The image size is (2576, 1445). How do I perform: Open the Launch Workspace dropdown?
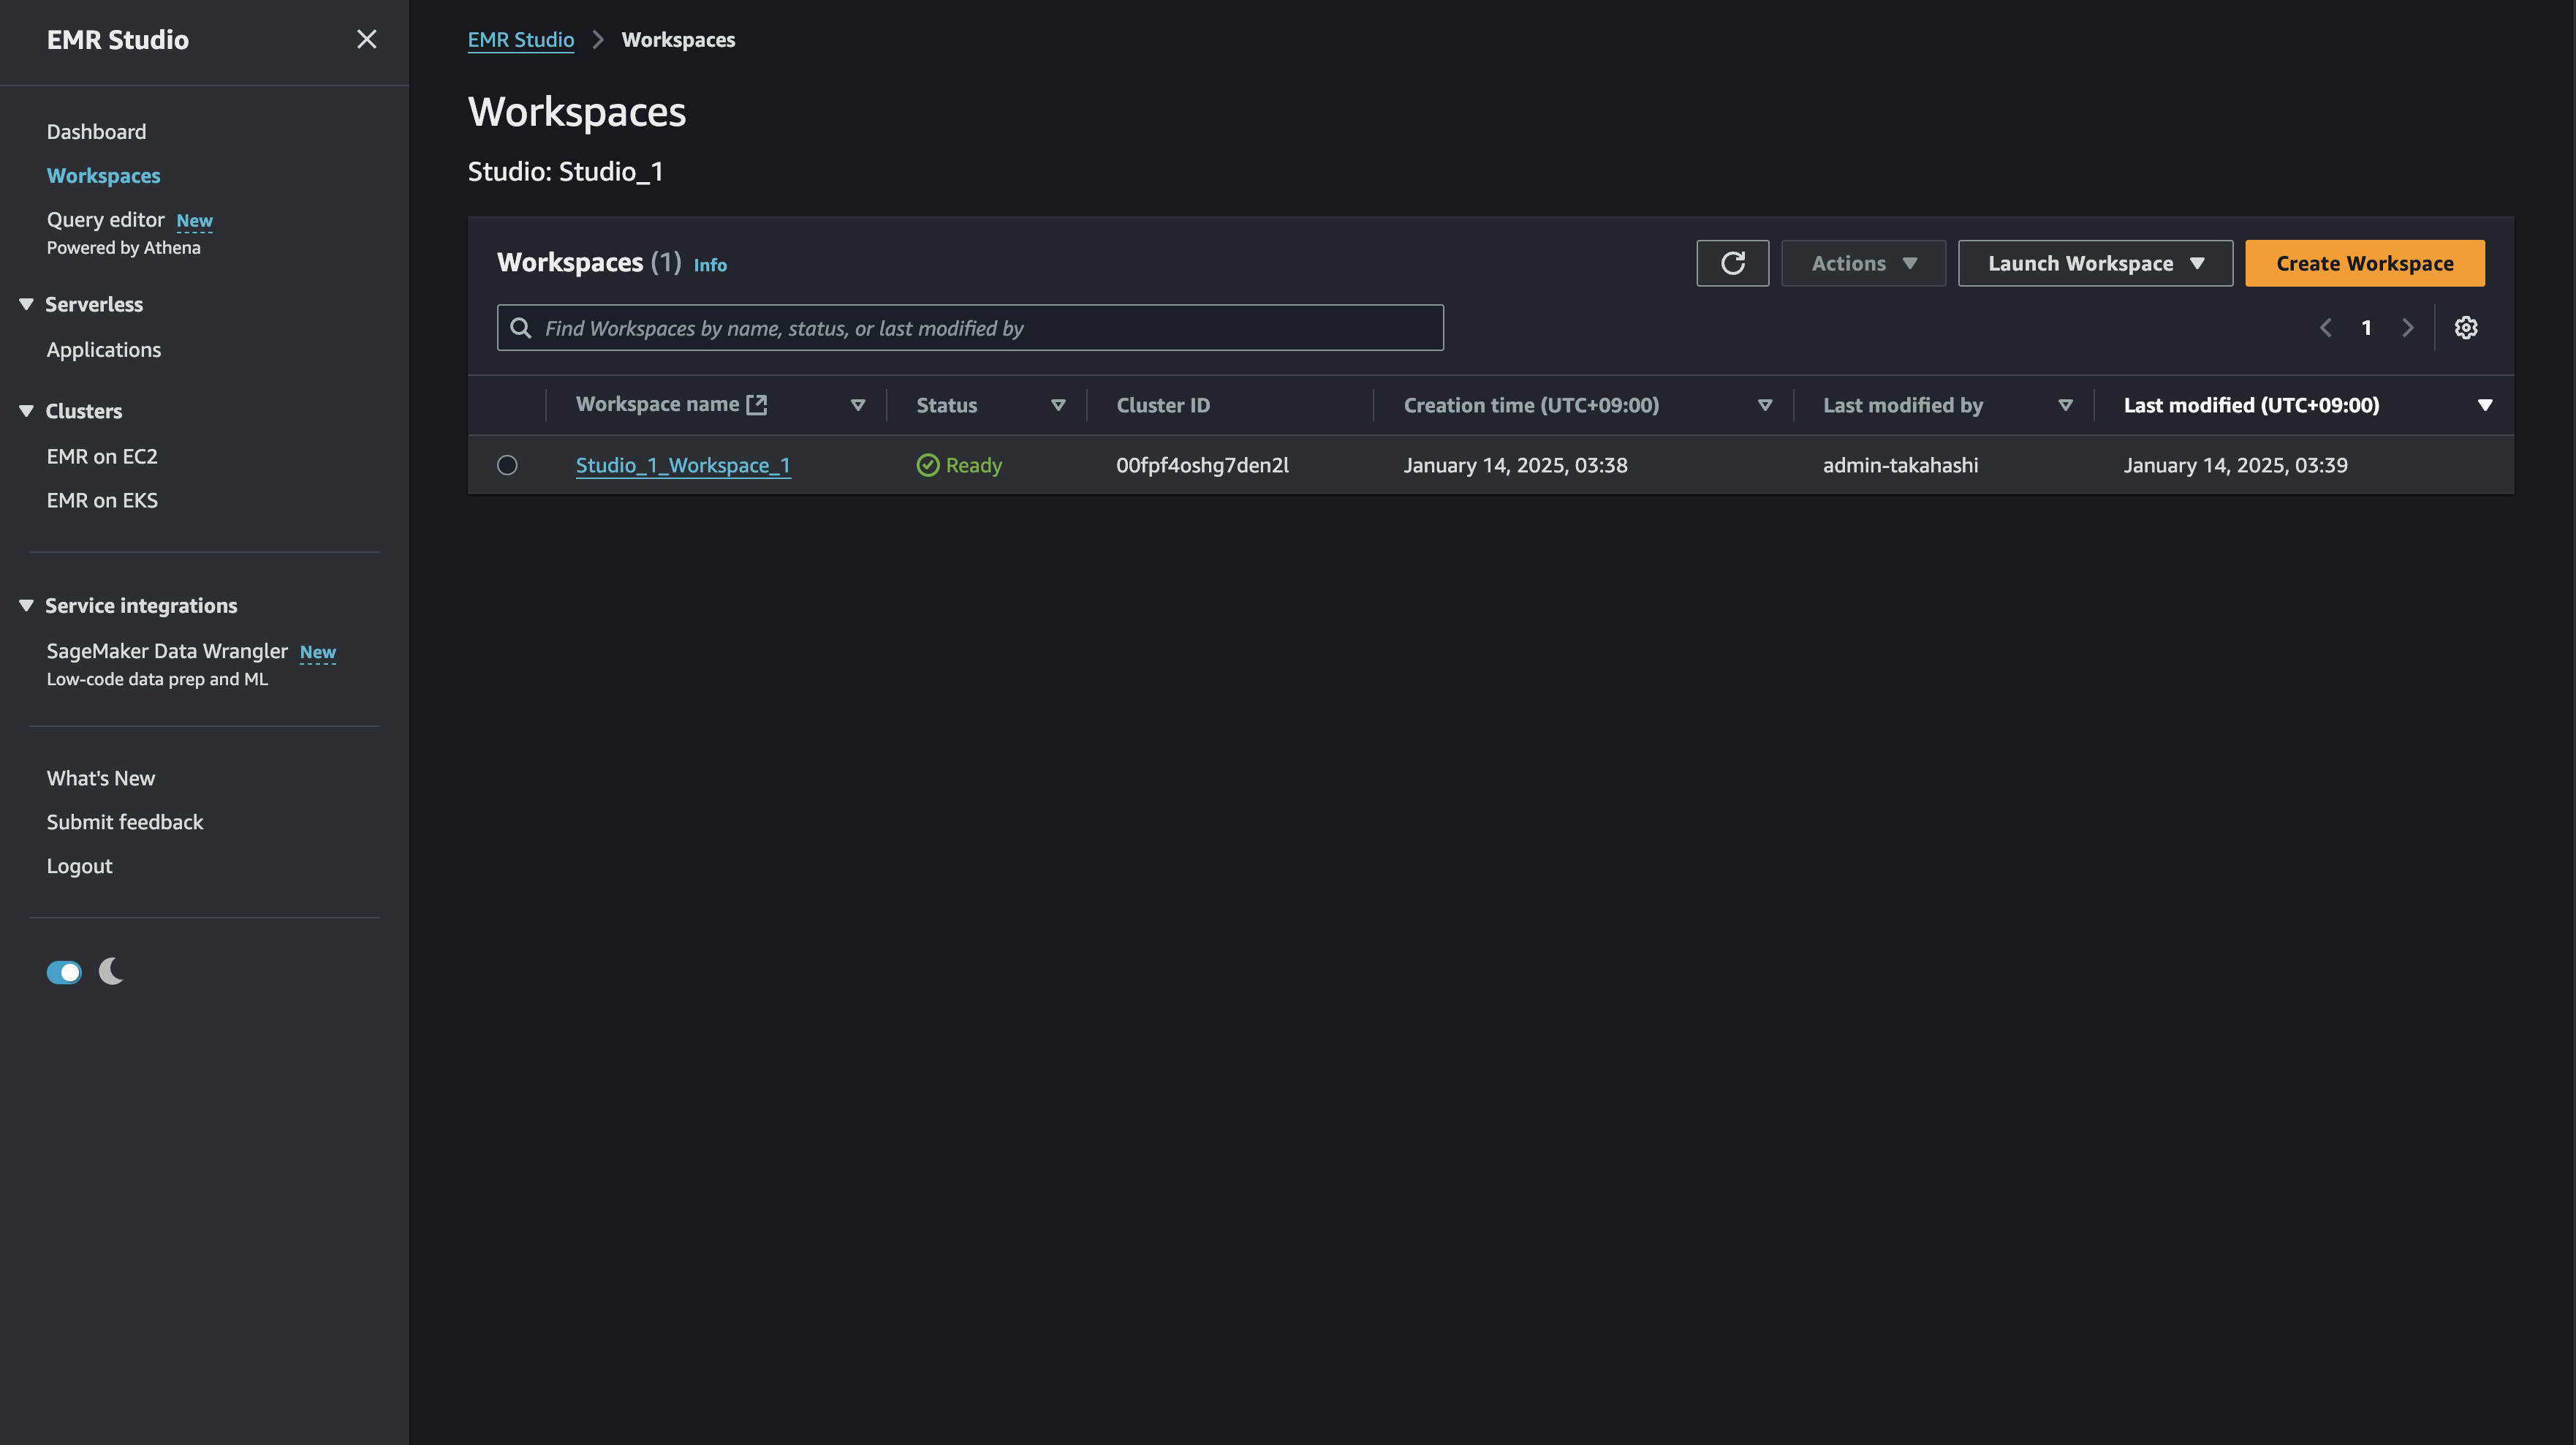pyautogui.click(x=2095, y=263)
